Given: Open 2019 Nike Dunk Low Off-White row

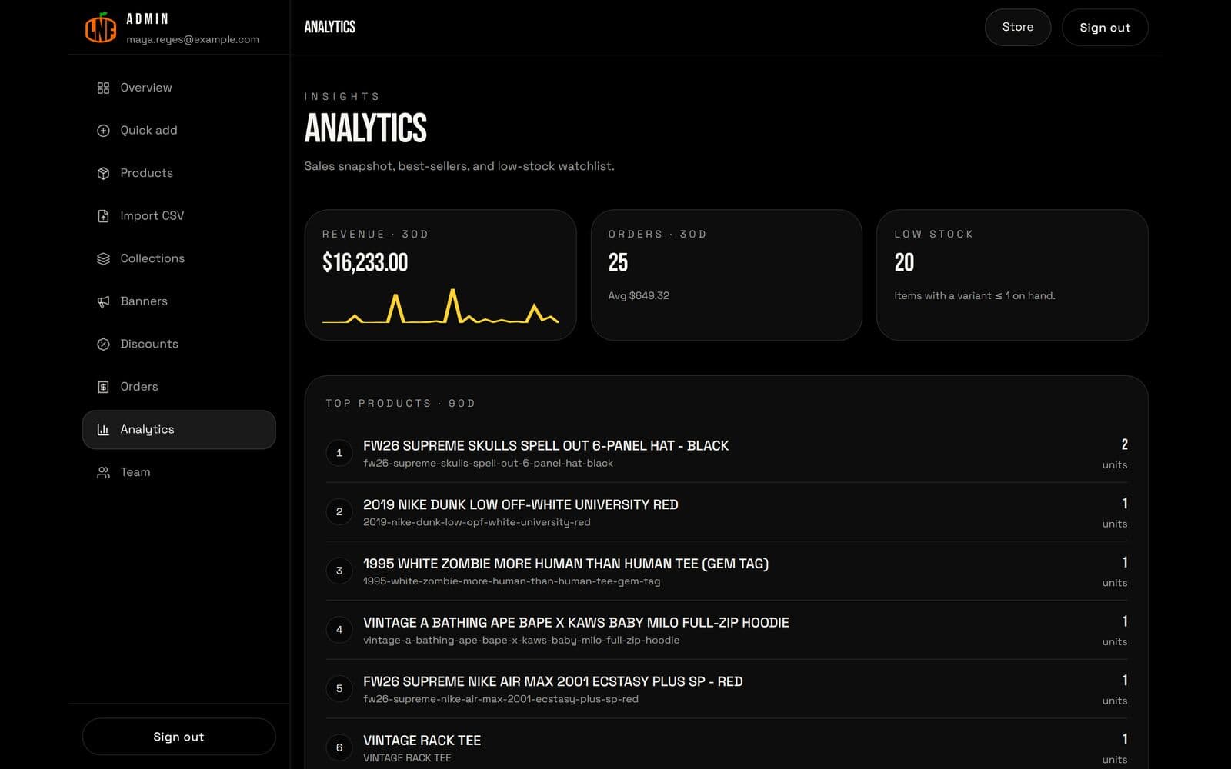Looking at the screenshot, I should (x=726, y=512).
